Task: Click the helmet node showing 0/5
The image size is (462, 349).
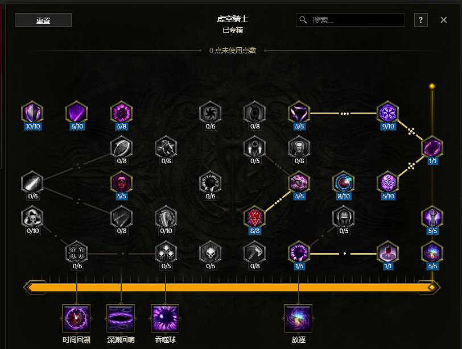Action: click(344, 217)
